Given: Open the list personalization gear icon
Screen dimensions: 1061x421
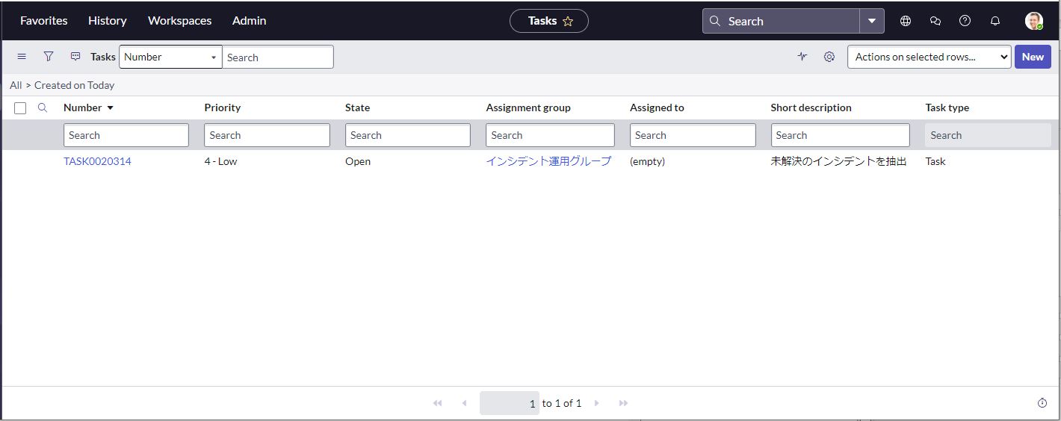Looking at the screenshot, I should coord(829,57).
